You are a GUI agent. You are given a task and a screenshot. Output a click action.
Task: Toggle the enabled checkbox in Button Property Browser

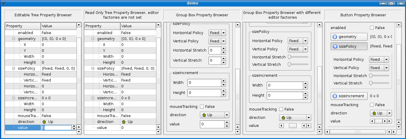pyautogui.click(x=372, y=28)
